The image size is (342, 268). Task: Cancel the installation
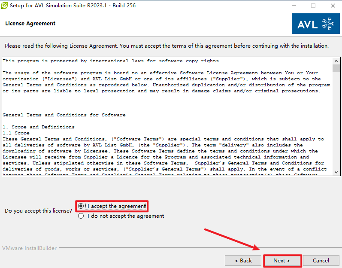(x=321, y=260)
